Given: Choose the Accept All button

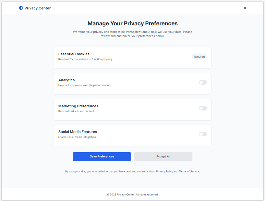Looking at the screenshot, I should tap(163, 156).
